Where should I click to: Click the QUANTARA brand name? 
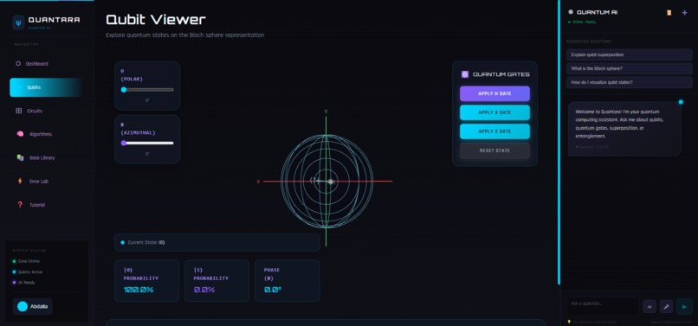[54, 20]
